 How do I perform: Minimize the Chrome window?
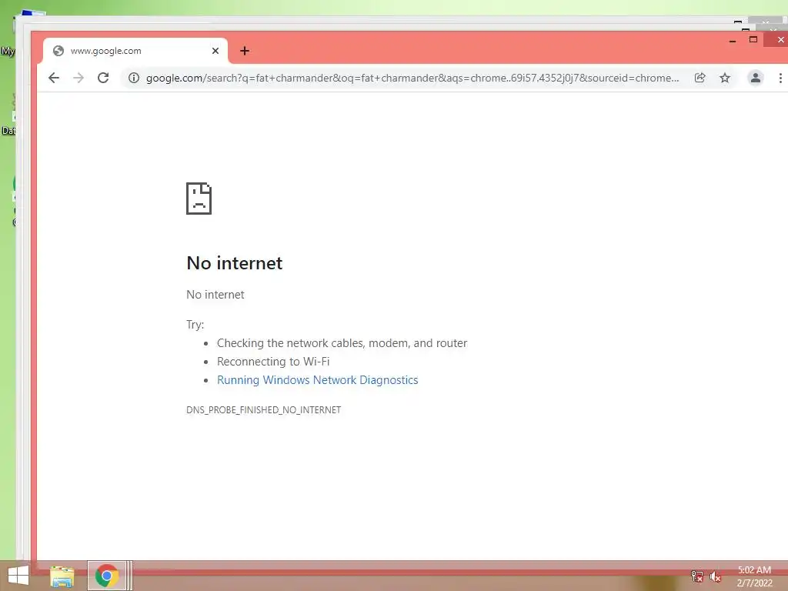tap(733, 40)
